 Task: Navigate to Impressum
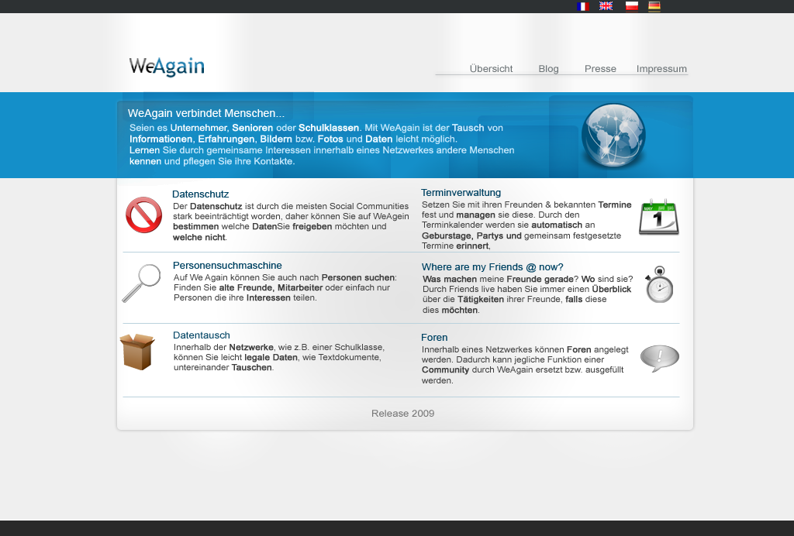click(662, 69)
